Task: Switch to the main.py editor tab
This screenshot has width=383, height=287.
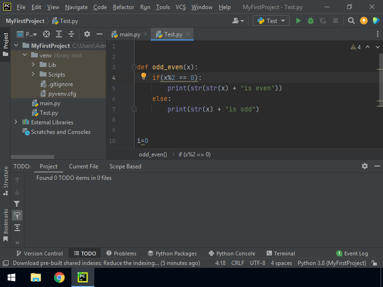Action: click(129, 34)
